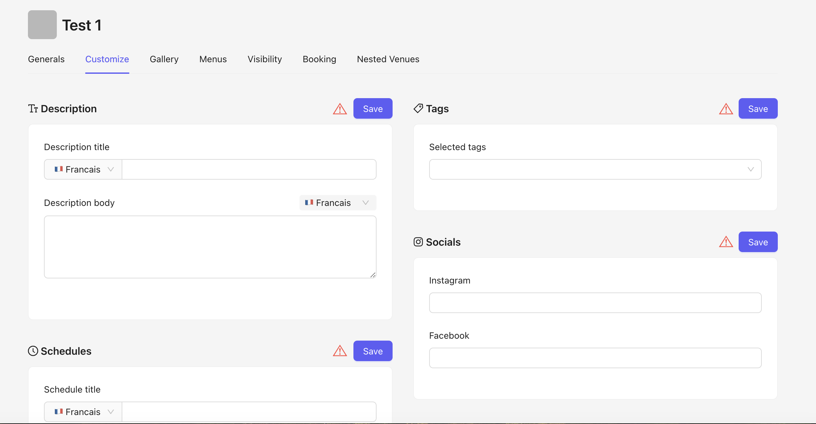
Task: Click the gray venue thumbnail placeholder
Action: (x=42, y=25)
